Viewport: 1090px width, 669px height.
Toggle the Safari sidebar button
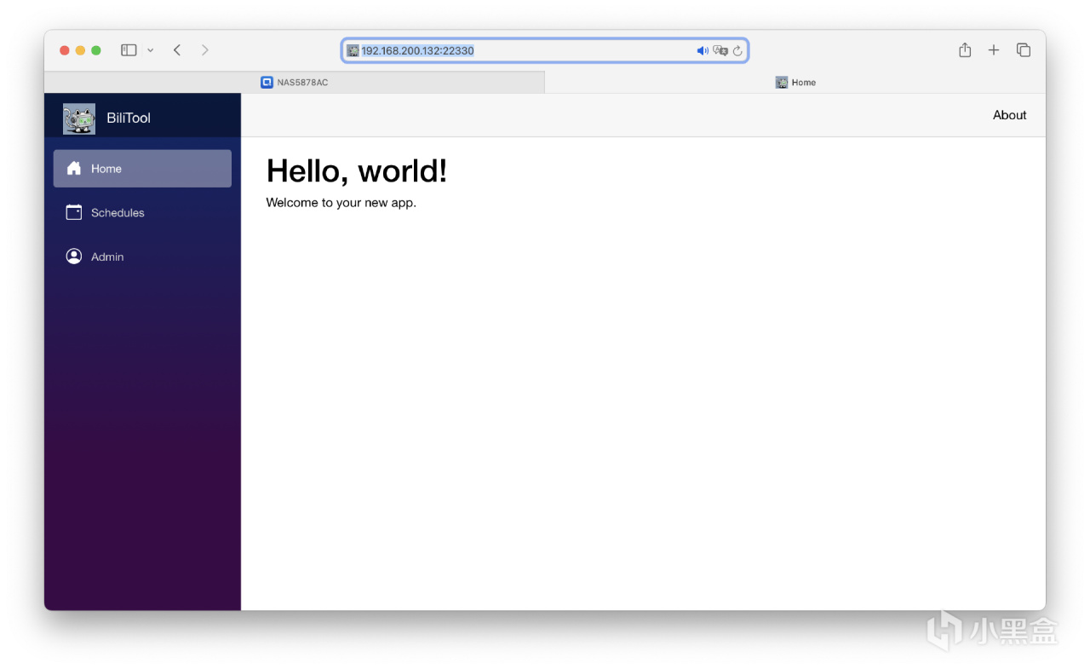point(129,50)
